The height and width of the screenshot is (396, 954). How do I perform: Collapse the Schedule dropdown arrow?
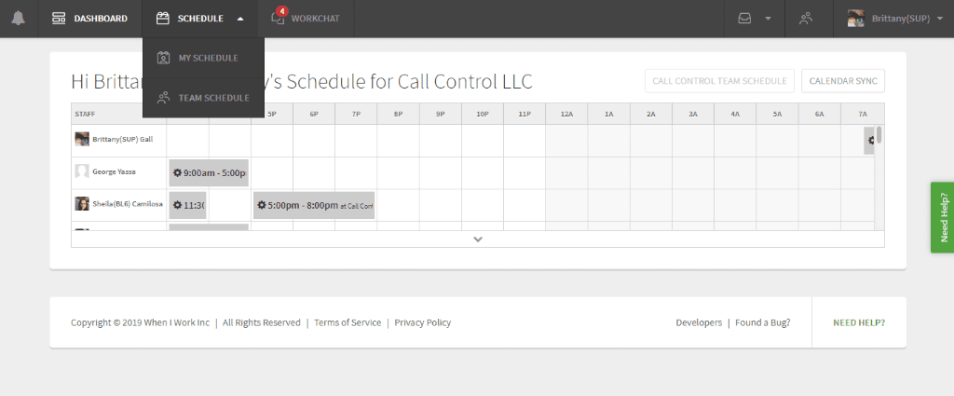[240, 19]
